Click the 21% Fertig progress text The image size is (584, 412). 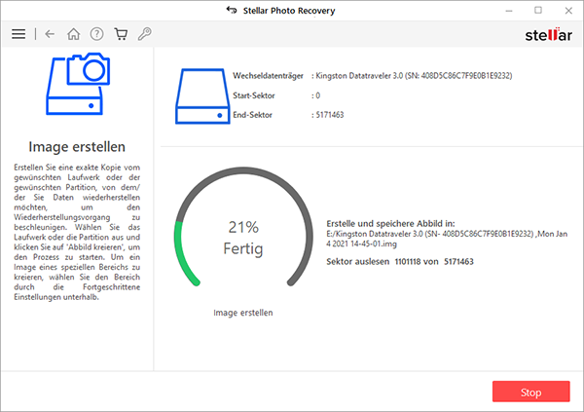point(243,238)
